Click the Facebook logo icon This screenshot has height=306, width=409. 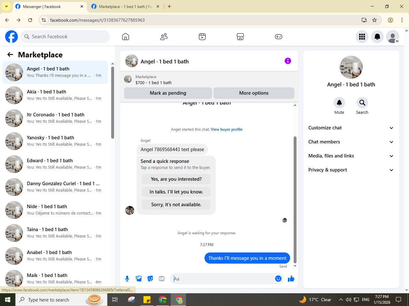pyautogui.click(x=12, y=37)
